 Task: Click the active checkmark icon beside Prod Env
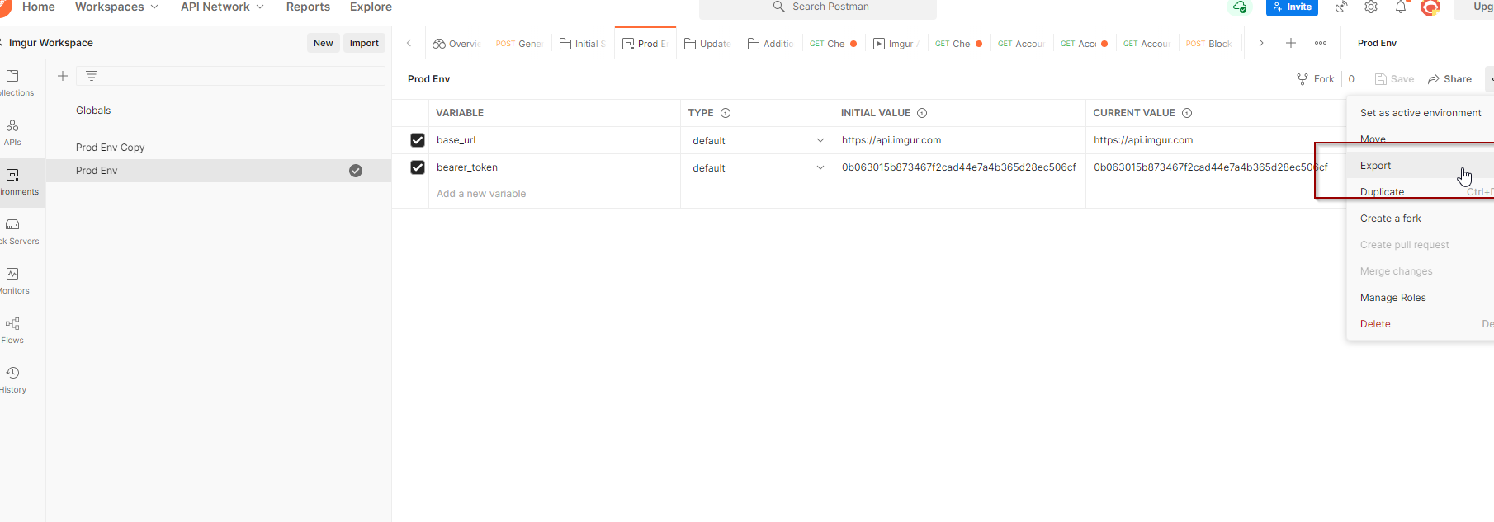[x=356, y=171]
